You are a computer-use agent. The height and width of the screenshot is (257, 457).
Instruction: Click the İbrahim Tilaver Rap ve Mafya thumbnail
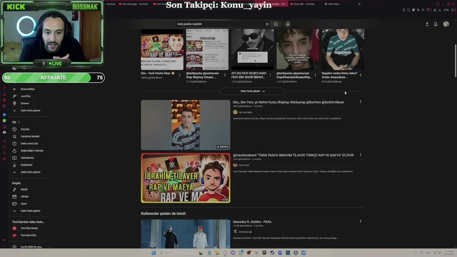[186, 178]
